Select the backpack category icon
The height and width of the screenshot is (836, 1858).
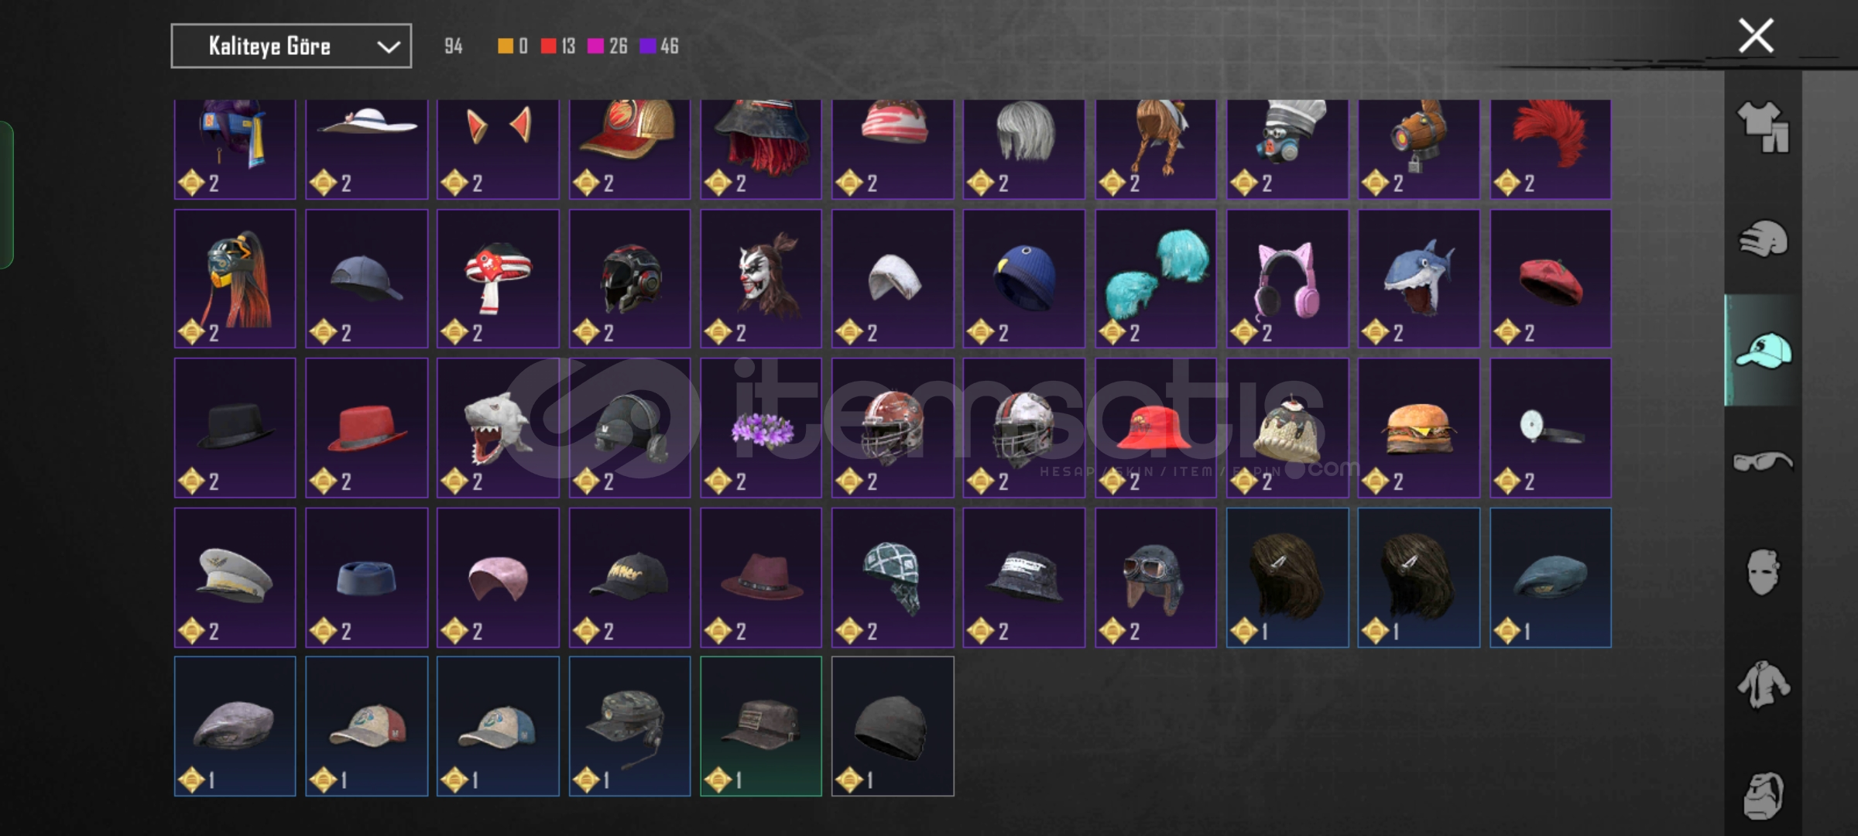coord(1763,794)
